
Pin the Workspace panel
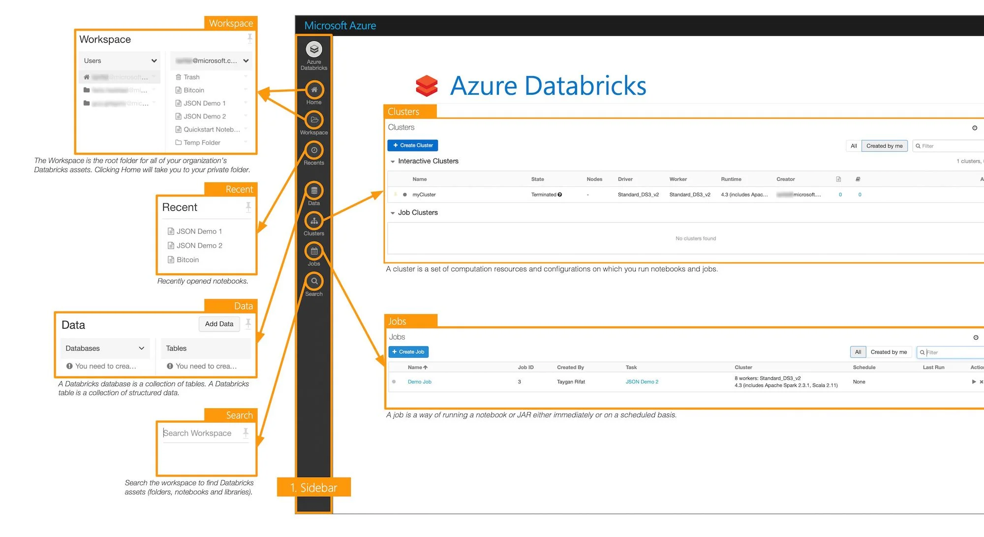click(249, 38)
